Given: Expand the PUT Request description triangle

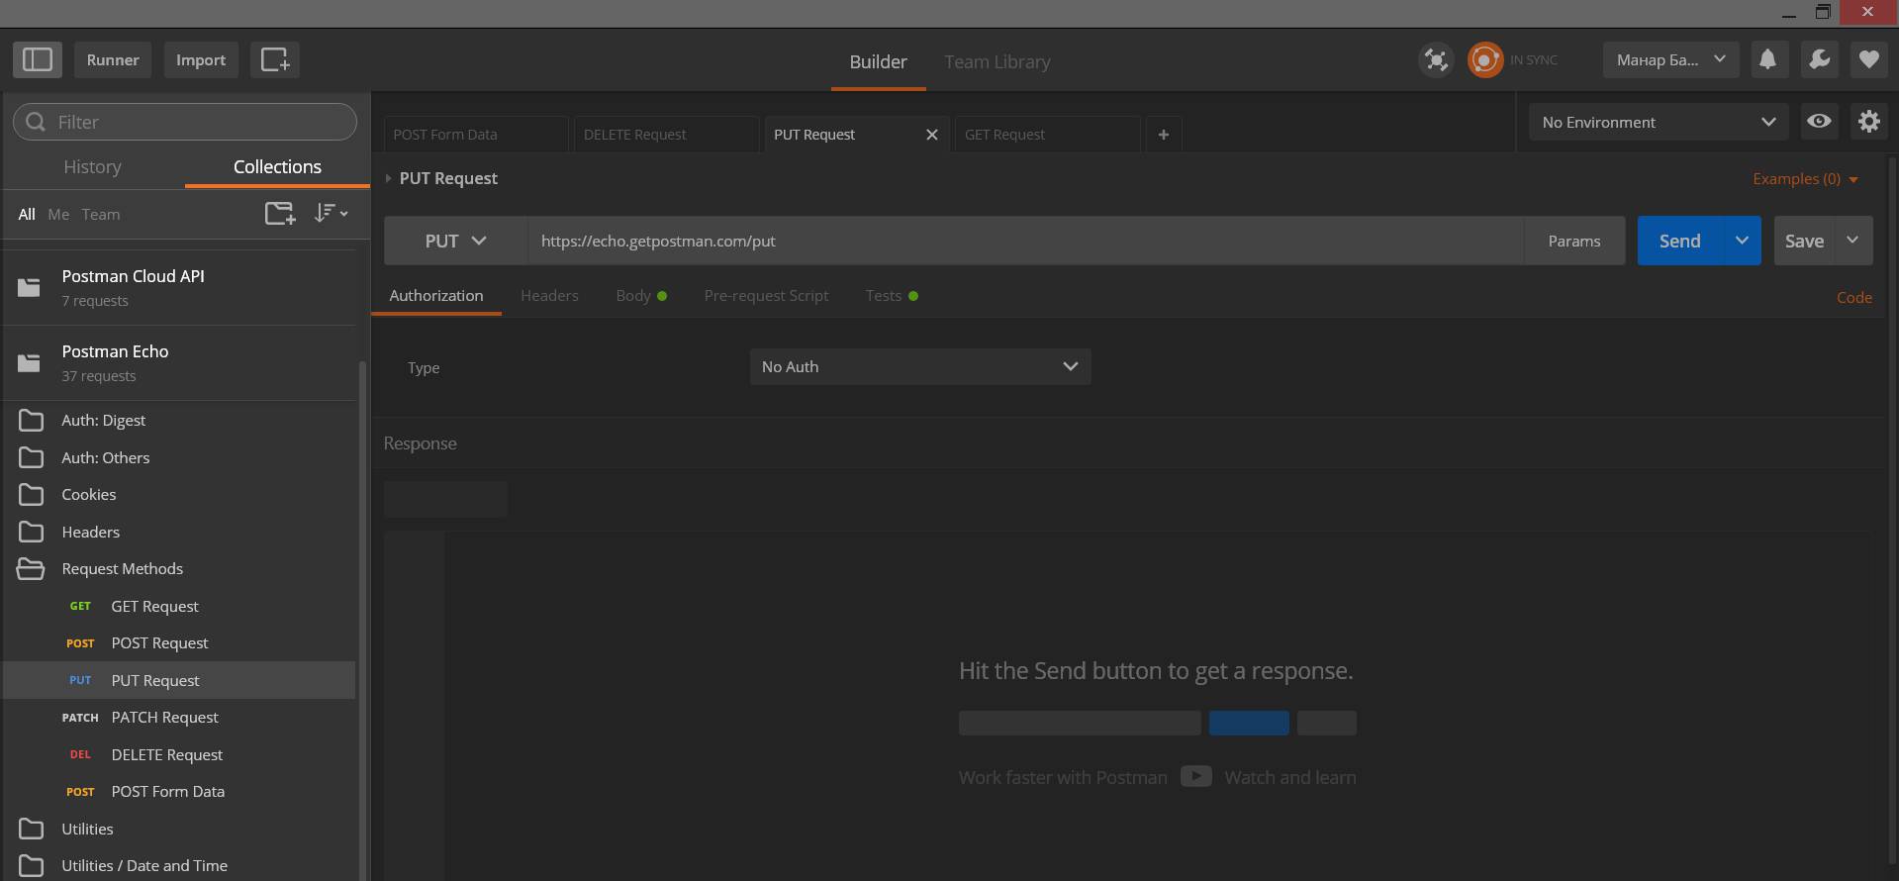Looking at the screenshot, I should tap(388, 178).
